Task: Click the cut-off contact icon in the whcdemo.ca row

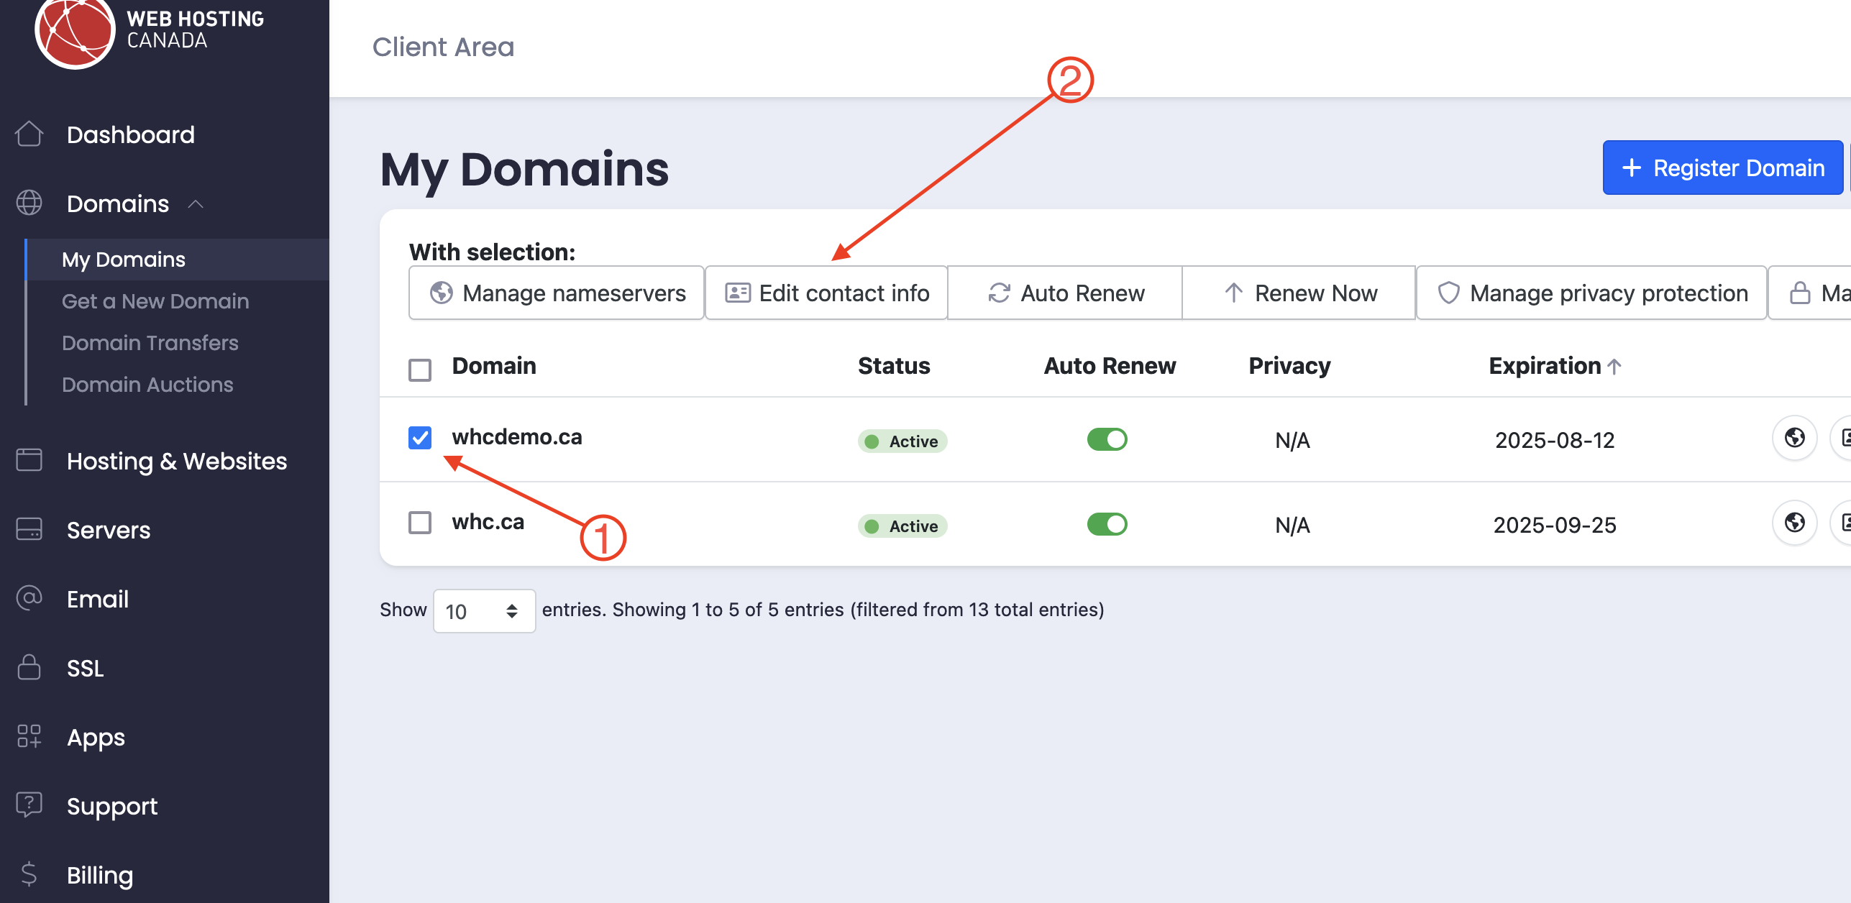Action: [x=1842, y=437]
